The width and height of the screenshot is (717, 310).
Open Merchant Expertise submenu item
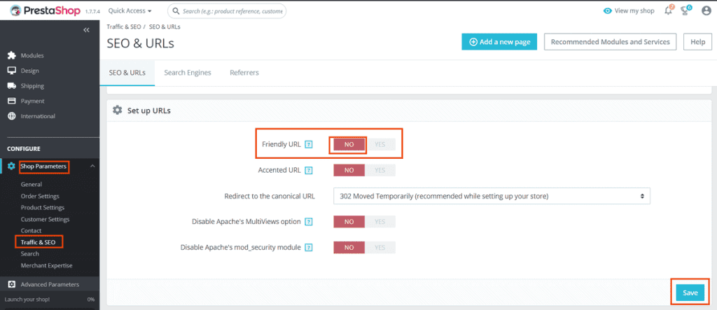[47, 265]
